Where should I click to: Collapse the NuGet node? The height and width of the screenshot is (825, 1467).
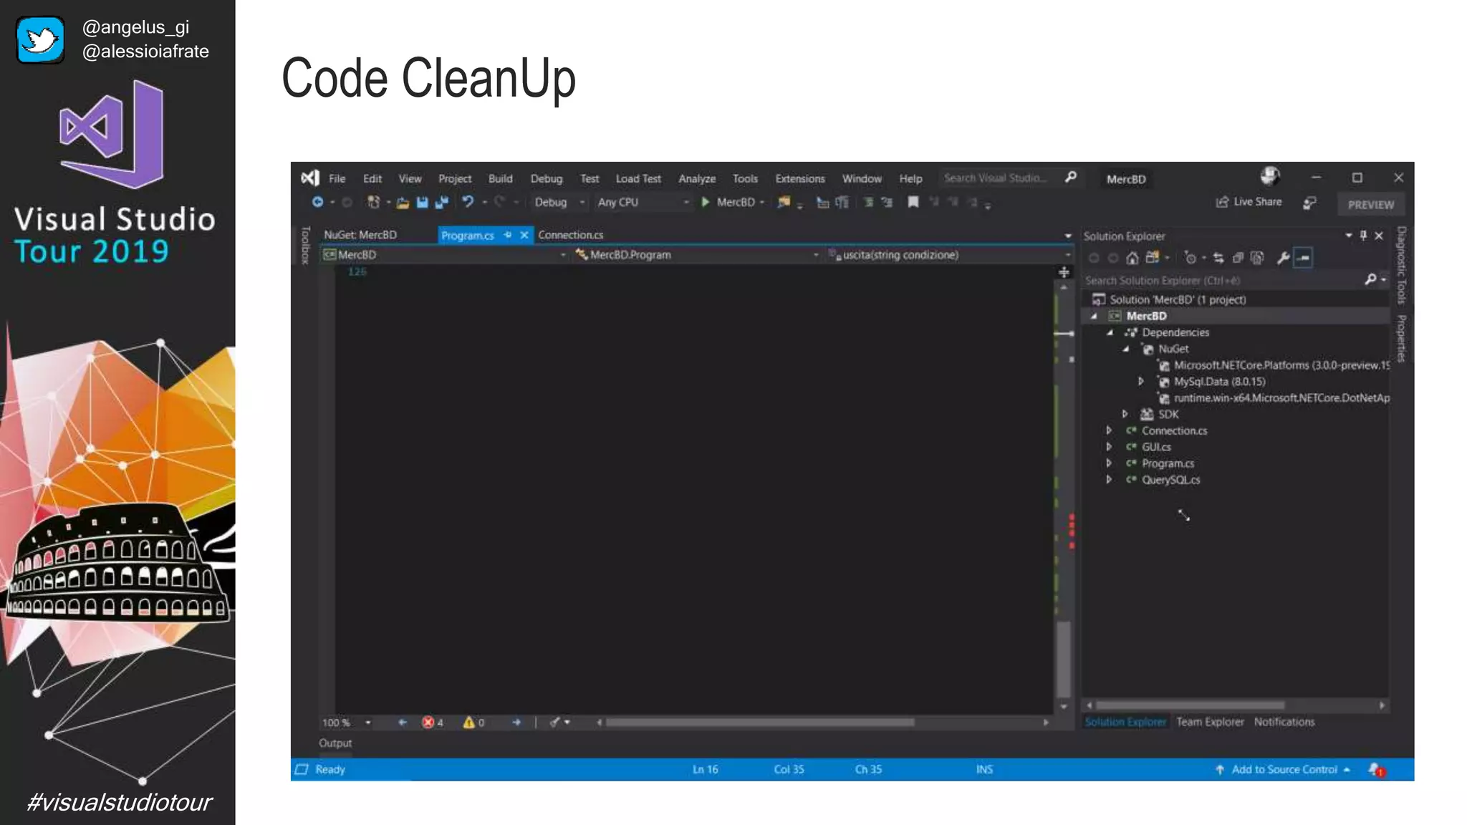(1126, 349)
